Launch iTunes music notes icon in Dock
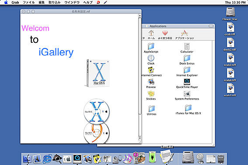 (x=128, y=159)
